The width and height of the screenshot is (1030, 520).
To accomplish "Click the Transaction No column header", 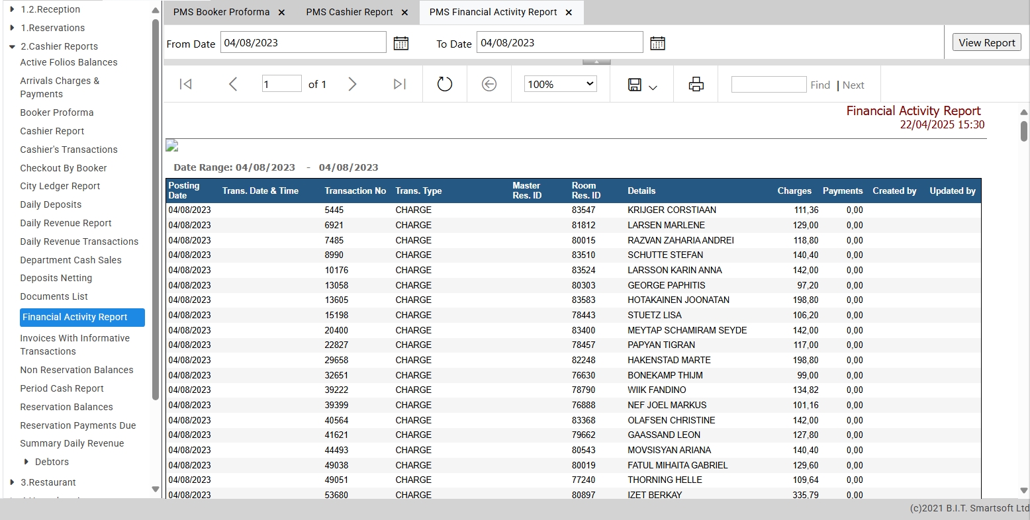I will (355, 191).
